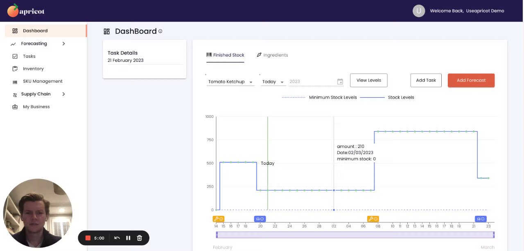Click the blue truck marker near date 20
This screenshot has height=251, width=524.
260,219
